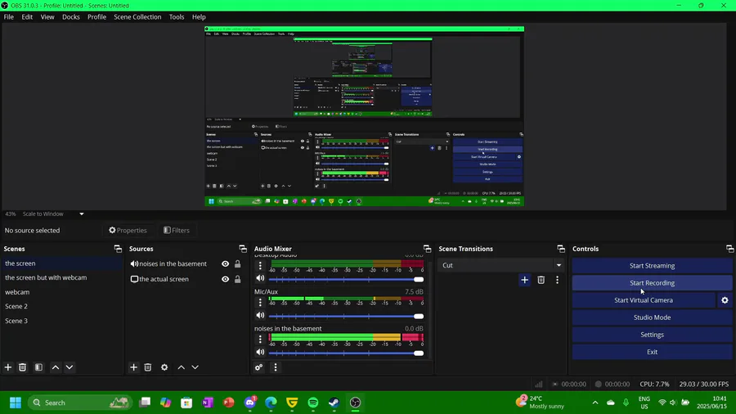Screen dimensions: 736x414
Task: Open virtual camera settings gear
Action: [x=725, y=300]
